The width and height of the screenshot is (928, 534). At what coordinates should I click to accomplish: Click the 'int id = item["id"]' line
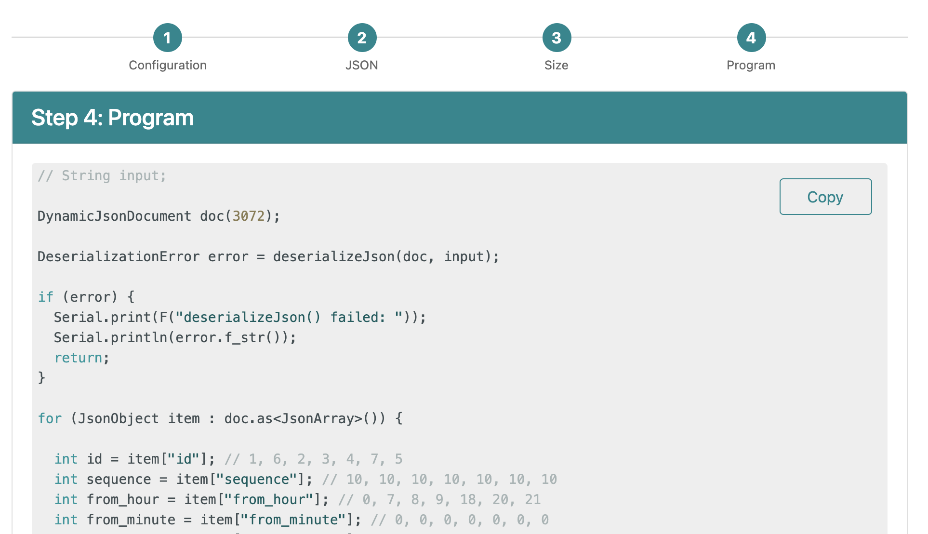pyautogui.click(x=228, y=459)
